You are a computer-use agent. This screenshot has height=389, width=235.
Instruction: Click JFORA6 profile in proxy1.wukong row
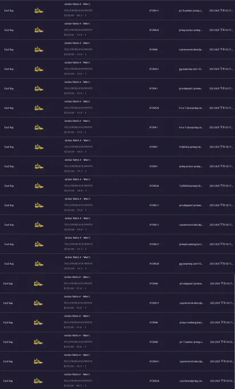click(153, 323)
